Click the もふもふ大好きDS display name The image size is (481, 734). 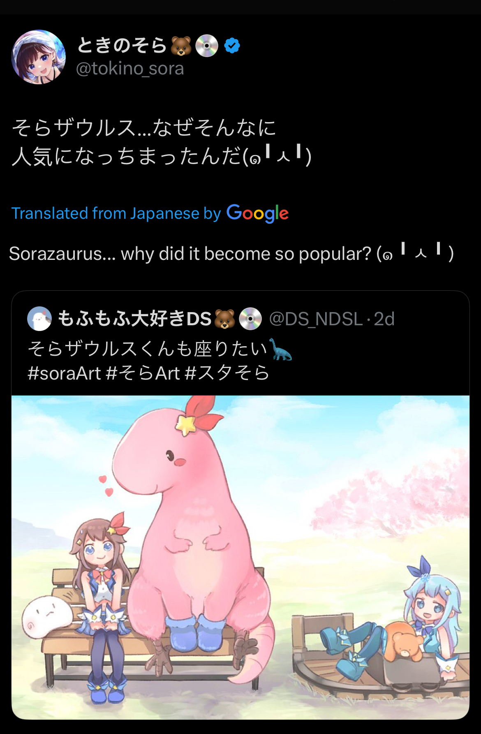point(134,319)
